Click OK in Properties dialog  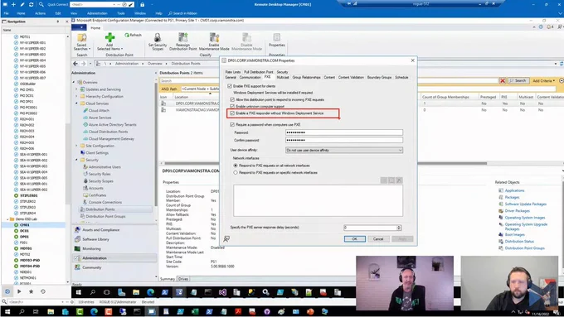click(355, 238)
